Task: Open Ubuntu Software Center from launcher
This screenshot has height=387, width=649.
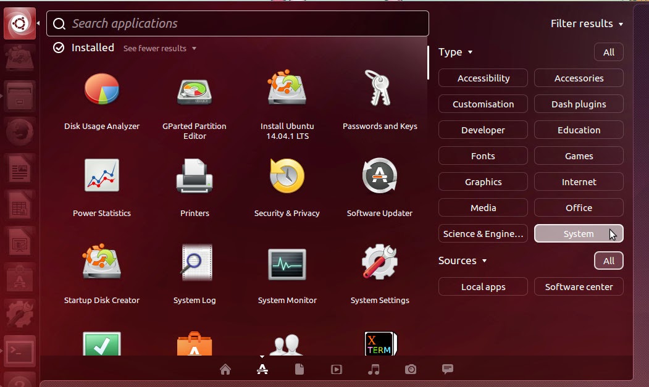Action: click(20, 278)
